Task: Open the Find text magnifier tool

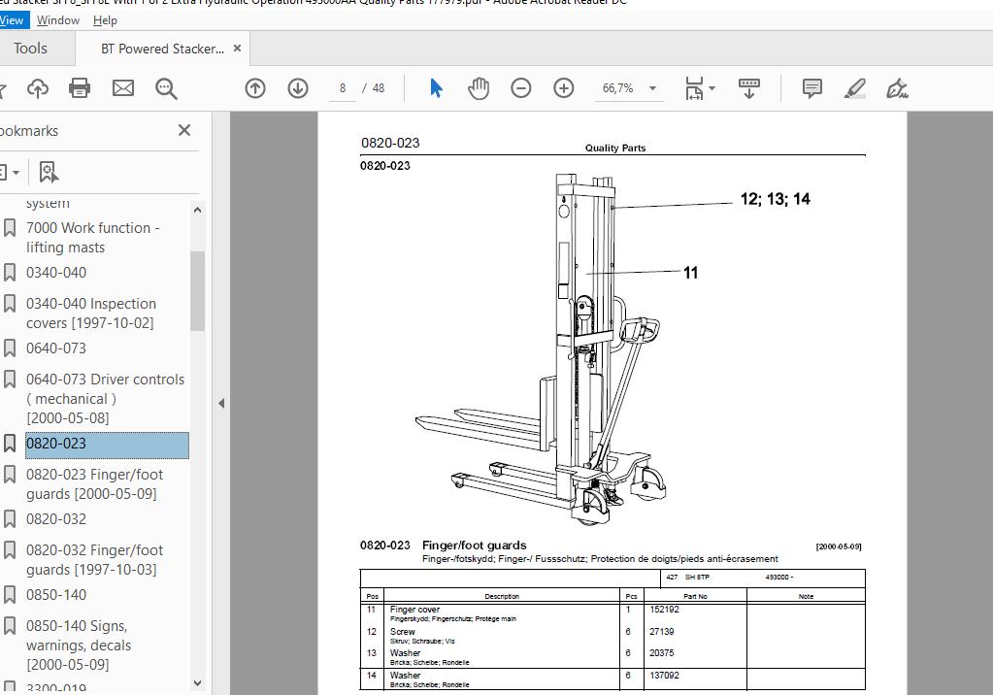Action: click(166, 88)
